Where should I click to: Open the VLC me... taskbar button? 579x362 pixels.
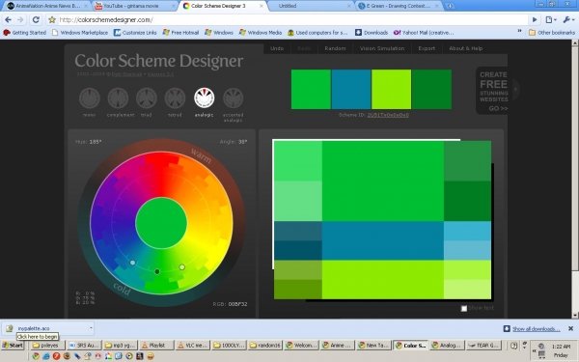pos(192,346)
